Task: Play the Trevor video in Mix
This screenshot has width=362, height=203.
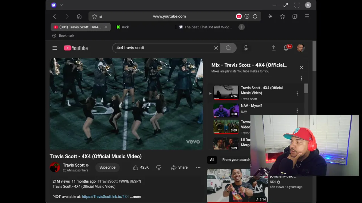Action: coord(226,127)
